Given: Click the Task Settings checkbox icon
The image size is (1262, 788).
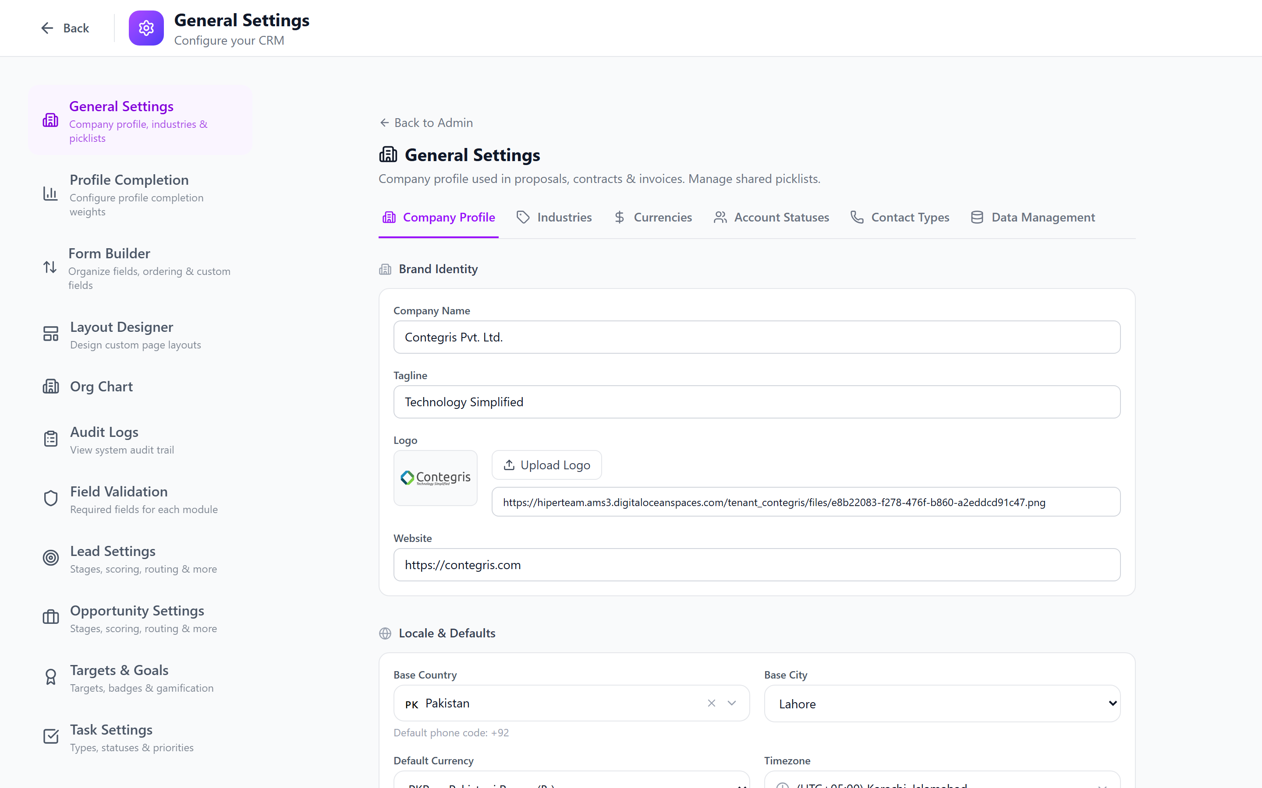Looking at the screenshot, I should click(x=50, y=736).
